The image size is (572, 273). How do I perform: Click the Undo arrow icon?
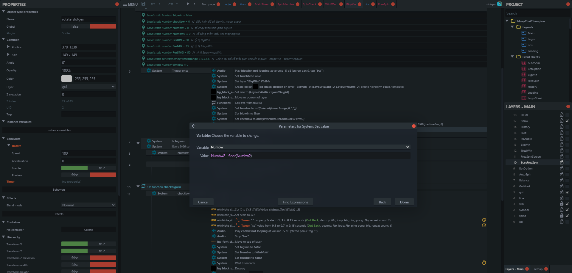click(x=153, y=4)
